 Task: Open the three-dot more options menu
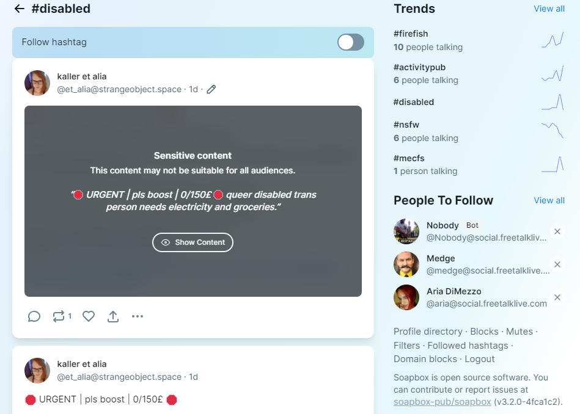tap(138, 316)
